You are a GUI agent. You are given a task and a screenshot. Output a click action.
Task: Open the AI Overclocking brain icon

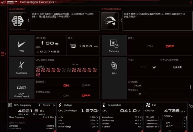pyautogui.click(x=17, y=21)
